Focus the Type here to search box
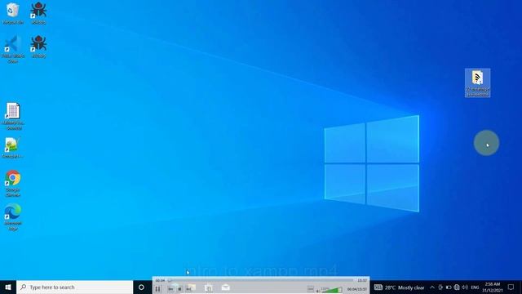The height and width of the screenshot is (294, 522). (x=74, y=287)
